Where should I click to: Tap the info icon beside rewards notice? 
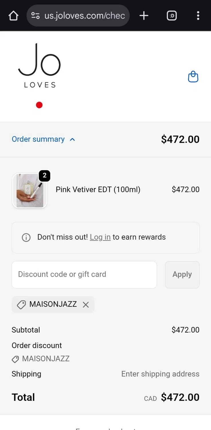pyautogui.click(x=26, y=237)
